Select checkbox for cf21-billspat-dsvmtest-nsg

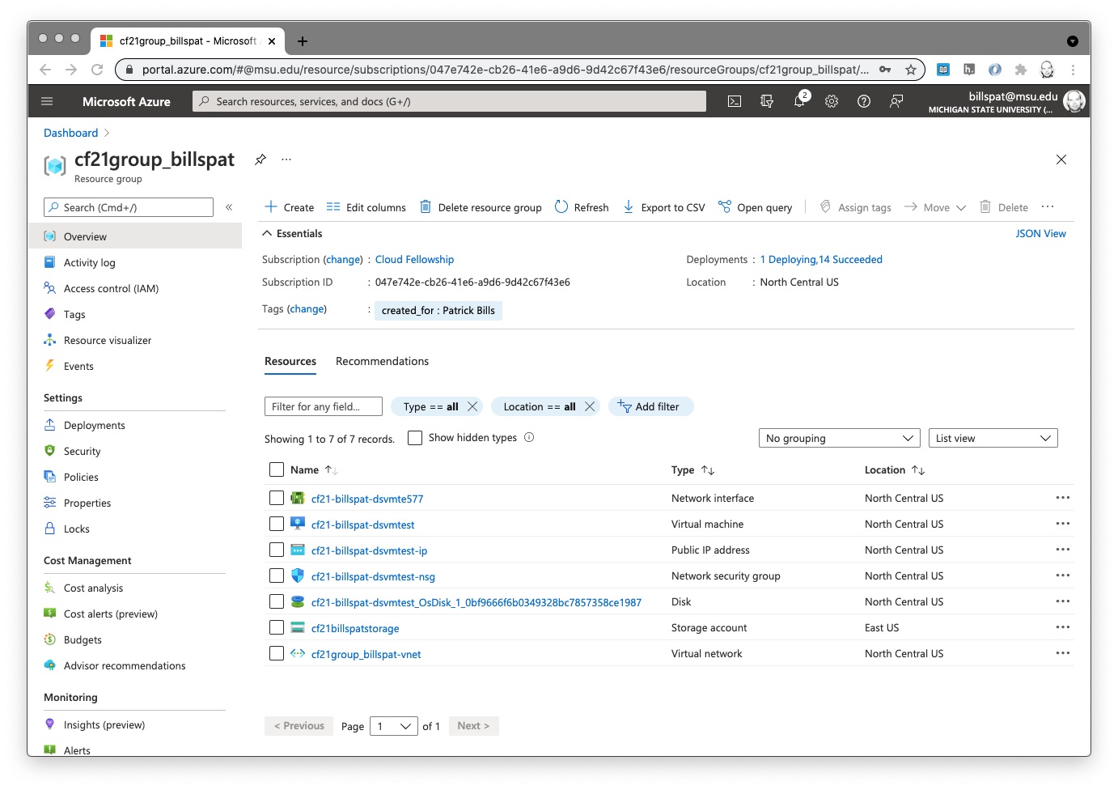click(277, 576)
